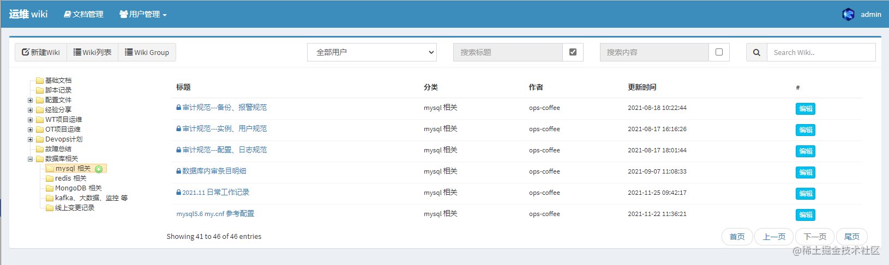Edit the 审计规范---实例、用户规范 row
This screenshot has width=889, height=265.
(x=806, y=130)
